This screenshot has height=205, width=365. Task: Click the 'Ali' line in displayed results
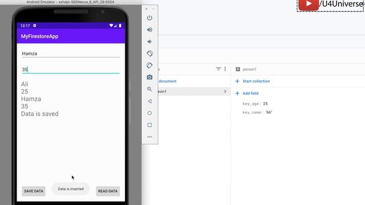[25, 84]
